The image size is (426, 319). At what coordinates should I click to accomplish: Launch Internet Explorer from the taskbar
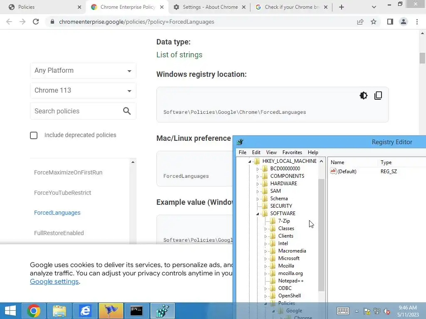[85, 311]
